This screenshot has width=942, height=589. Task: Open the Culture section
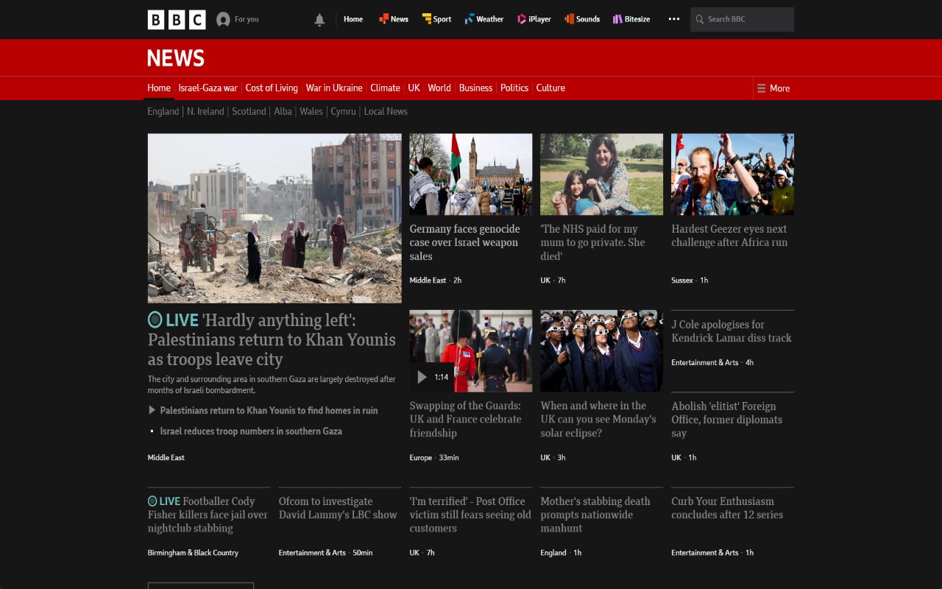click(x=550, y=88)
